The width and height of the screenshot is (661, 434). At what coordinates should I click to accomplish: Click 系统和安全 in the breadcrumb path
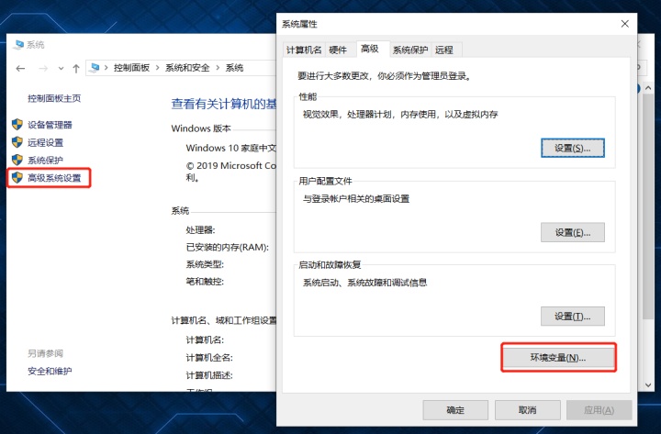[187, 68]
